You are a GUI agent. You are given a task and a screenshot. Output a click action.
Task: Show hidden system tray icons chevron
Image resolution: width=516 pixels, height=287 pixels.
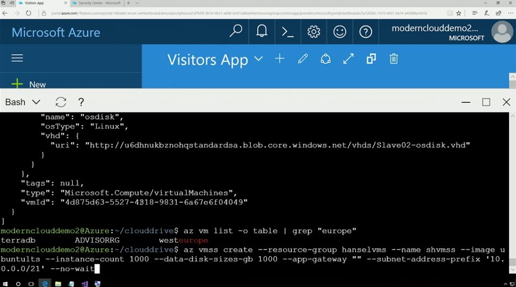(x=505, y=284)
